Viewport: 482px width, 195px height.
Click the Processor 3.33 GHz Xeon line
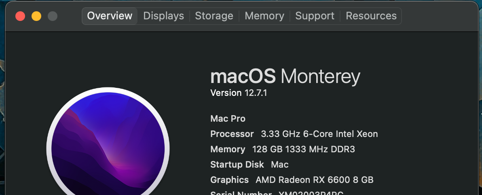tap(294, 134)
